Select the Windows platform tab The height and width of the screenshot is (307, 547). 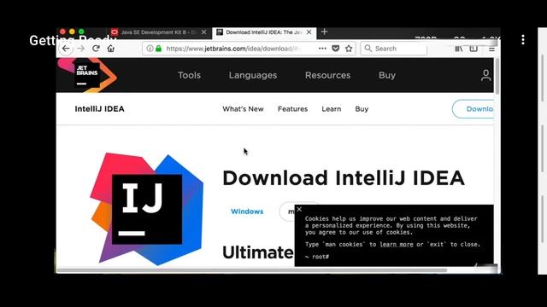(247, 211)
